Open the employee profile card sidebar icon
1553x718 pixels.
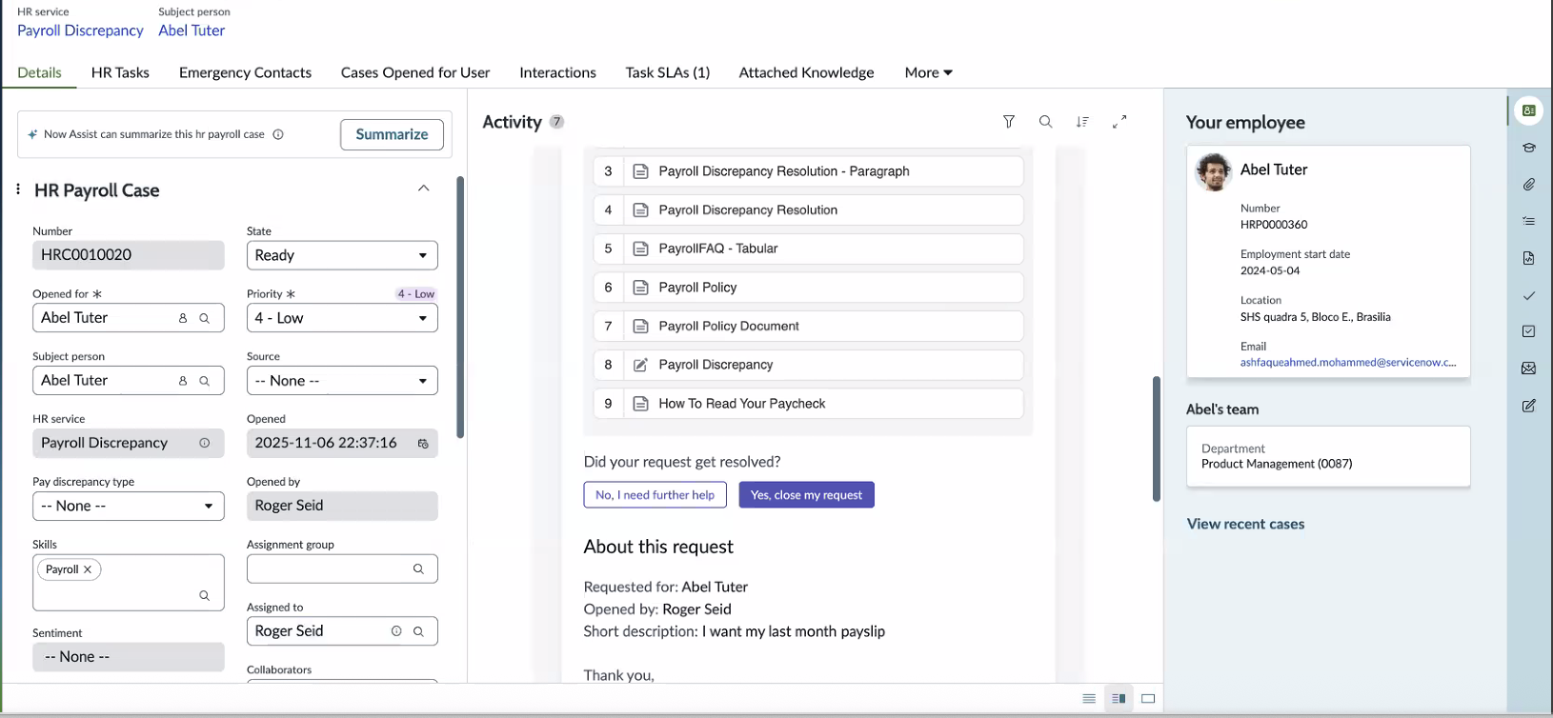pyautogui.click(x=1529, y=110)
